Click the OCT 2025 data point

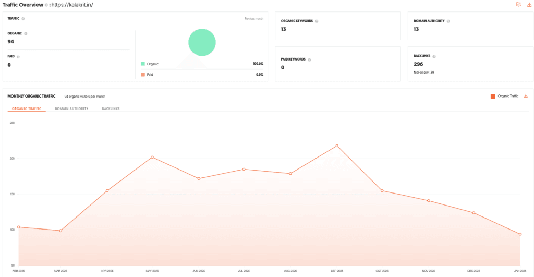point(382,191)
